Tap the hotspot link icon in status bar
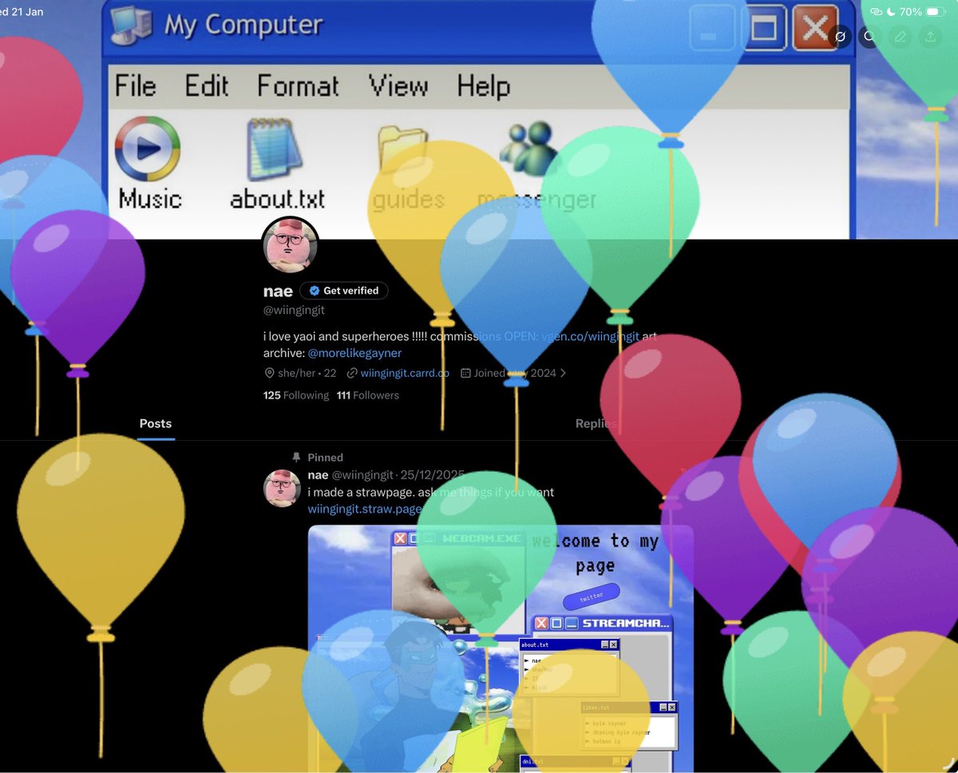 point(876,12)
